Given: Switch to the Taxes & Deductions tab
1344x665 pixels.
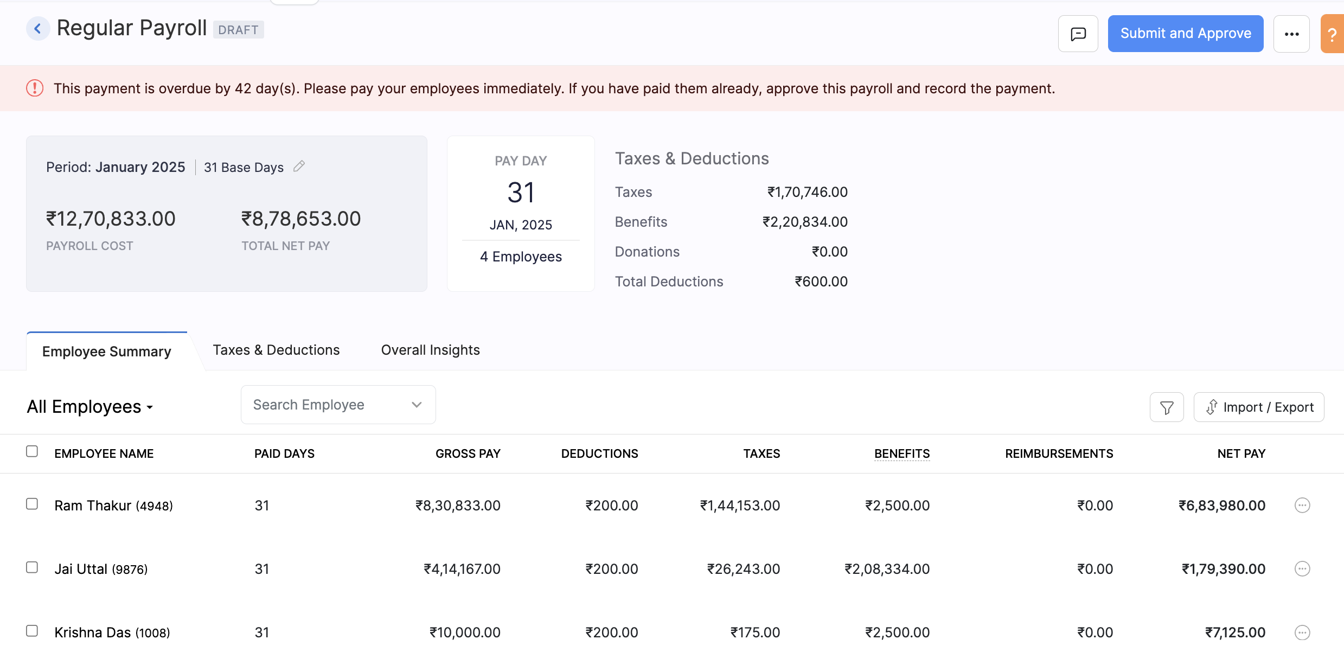Looking at the screenshot, I should [x=276, y=350].
